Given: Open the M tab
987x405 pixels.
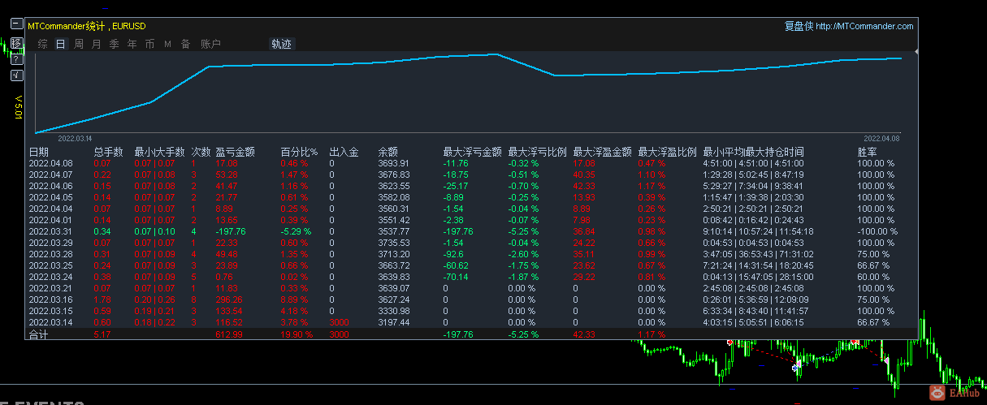Looking at the screenshot, I should [167, 45].
